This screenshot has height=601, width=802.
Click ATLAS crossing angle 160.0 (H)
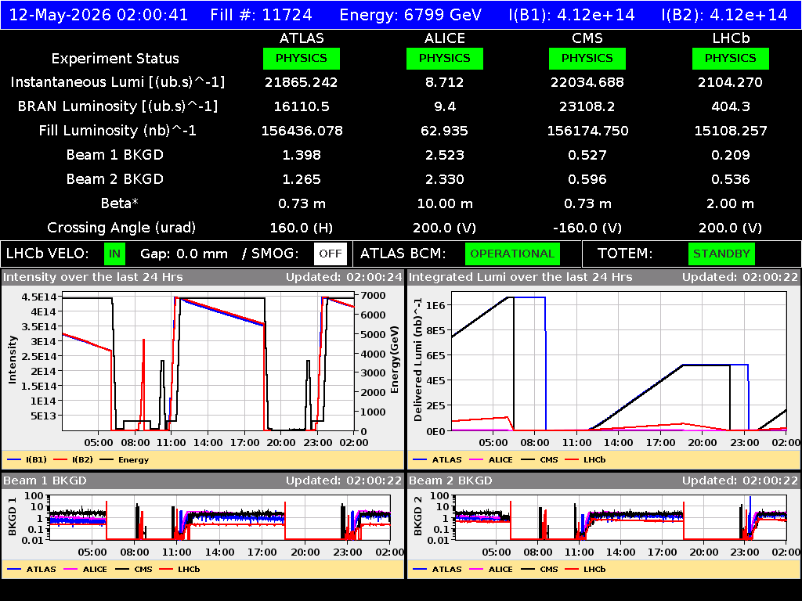tap(302, 228)
